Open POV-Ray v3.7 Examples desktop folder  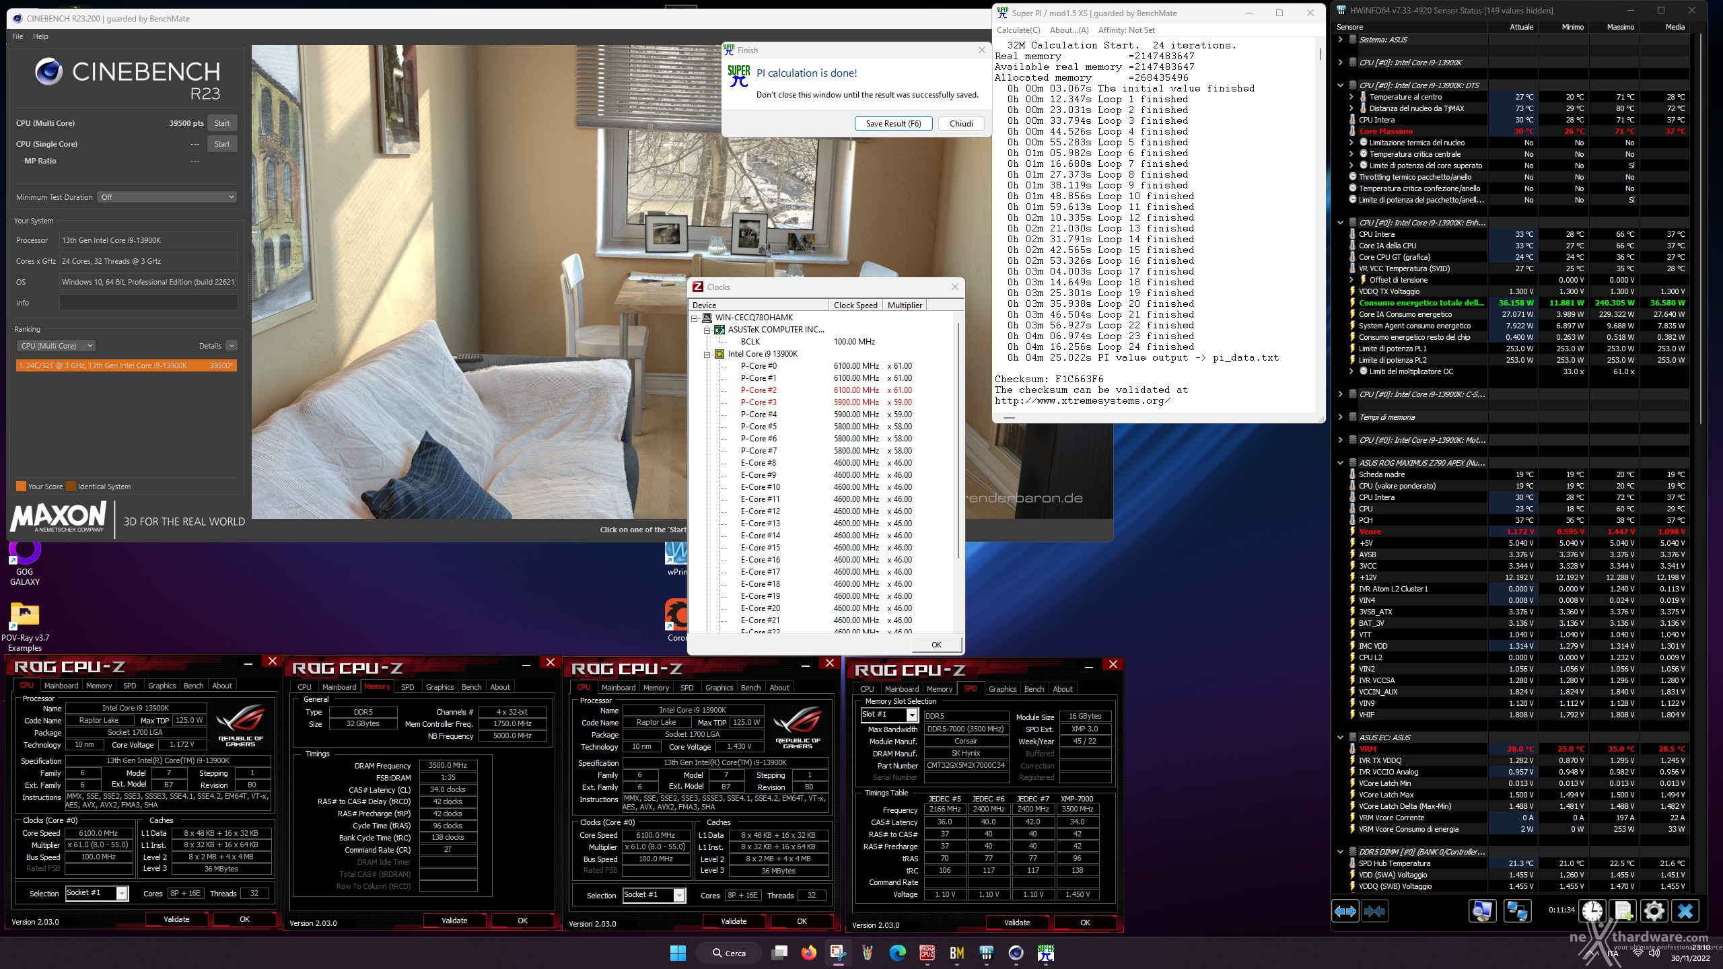pos(25,627)
